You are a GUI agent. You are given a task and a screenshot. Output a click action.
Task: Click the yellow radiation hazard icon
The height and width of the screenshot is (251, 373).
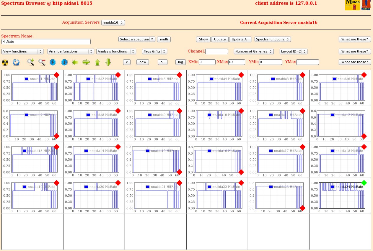tap(5, 62)
